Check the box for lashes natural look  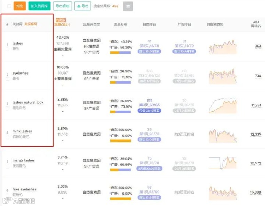coord(7,109)
